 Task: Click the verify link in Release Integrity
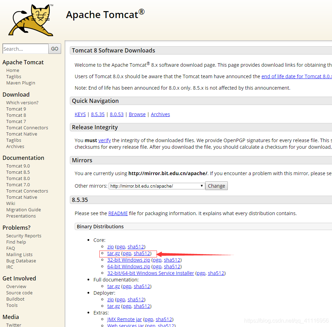(x=105, y=140)
